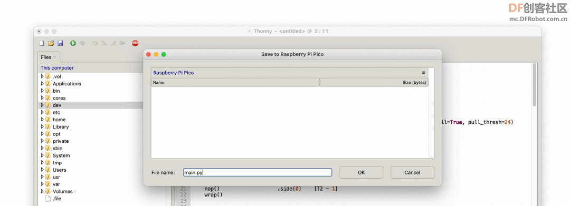Close the Files tab with its x
Viewport: 570px width, 206px height.
(x=55, y=57)
